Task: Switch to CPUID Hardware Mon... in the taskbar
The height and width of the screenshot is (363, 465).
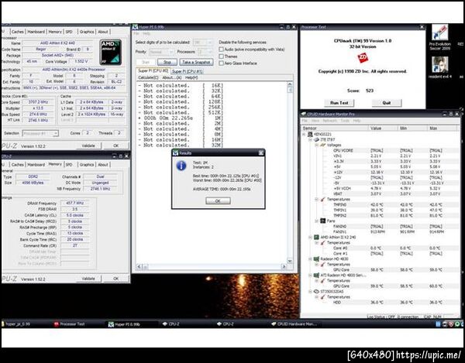Action: pyautogui.click(x=294, y=324)
